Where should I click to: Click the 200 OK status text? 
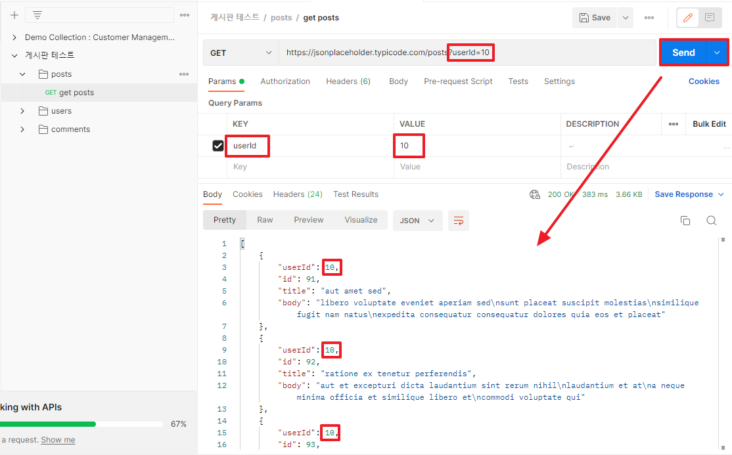tap(561, 194)
